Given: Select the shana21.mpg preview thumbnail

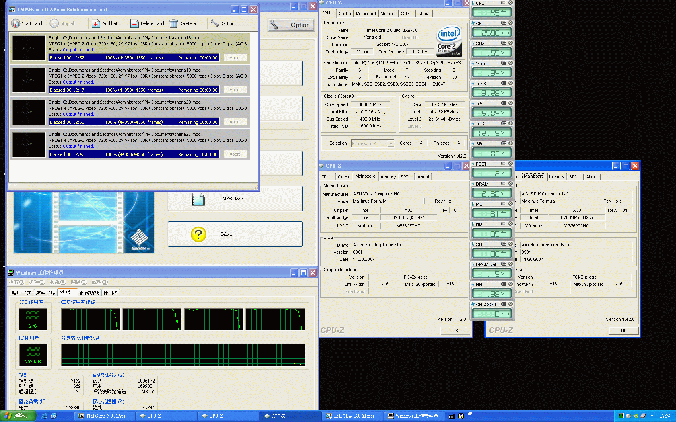Looking at the screenshot, I should pyautogui.click(x=29, y=144).
